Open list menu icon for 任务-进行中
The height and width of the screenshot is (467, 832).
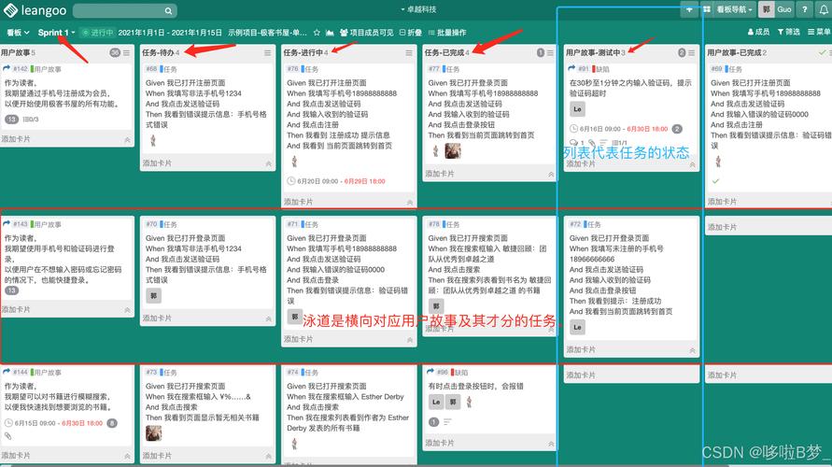[x=409, y=52]
